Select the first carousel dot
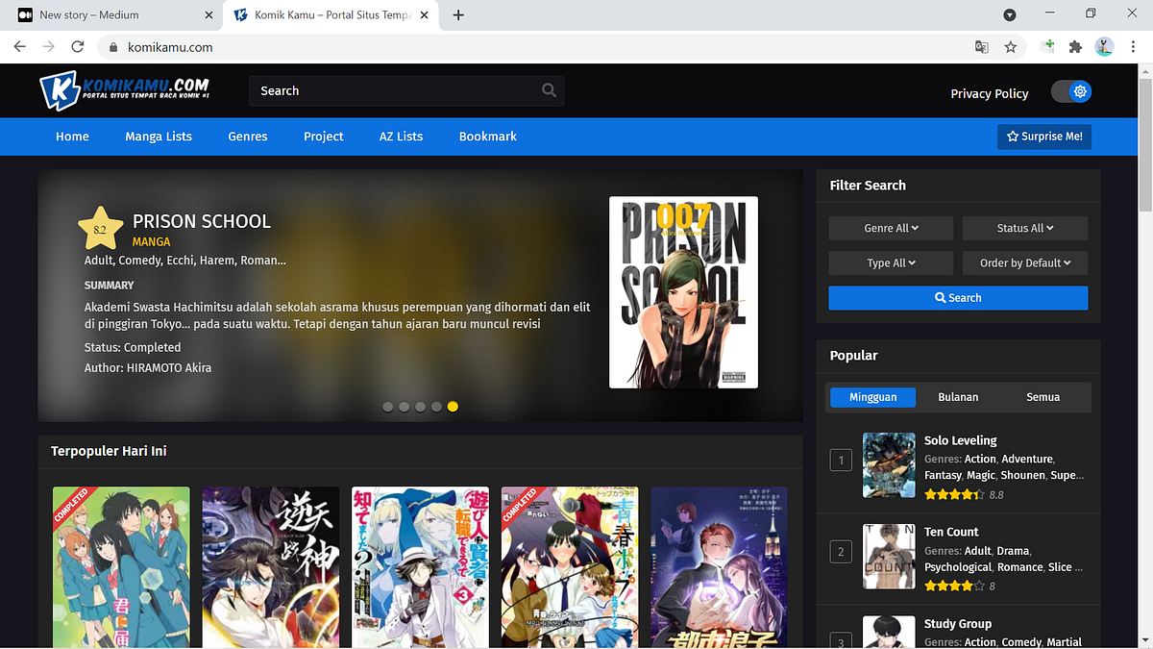 click(x=388, y=407)
